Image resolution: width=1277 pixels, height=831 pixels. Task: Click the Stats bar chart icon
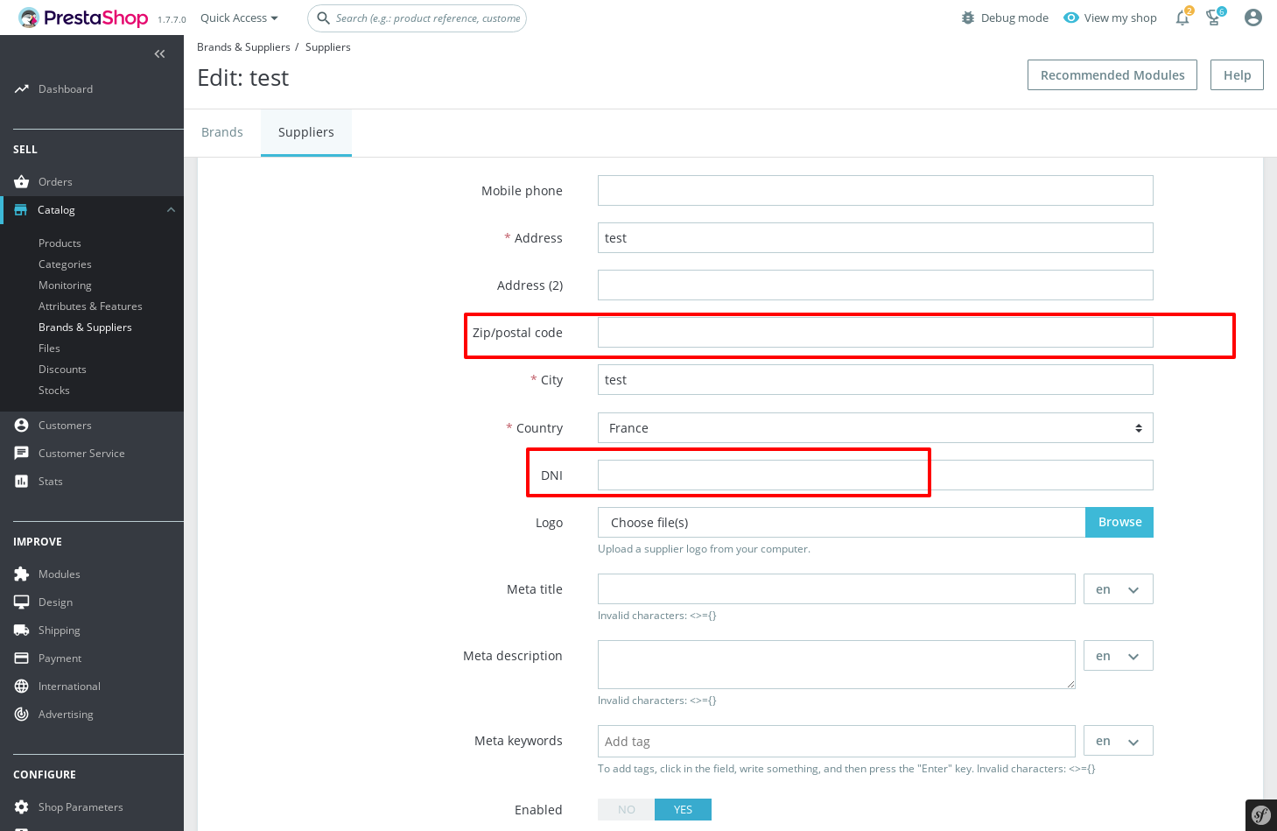(22, 482)
